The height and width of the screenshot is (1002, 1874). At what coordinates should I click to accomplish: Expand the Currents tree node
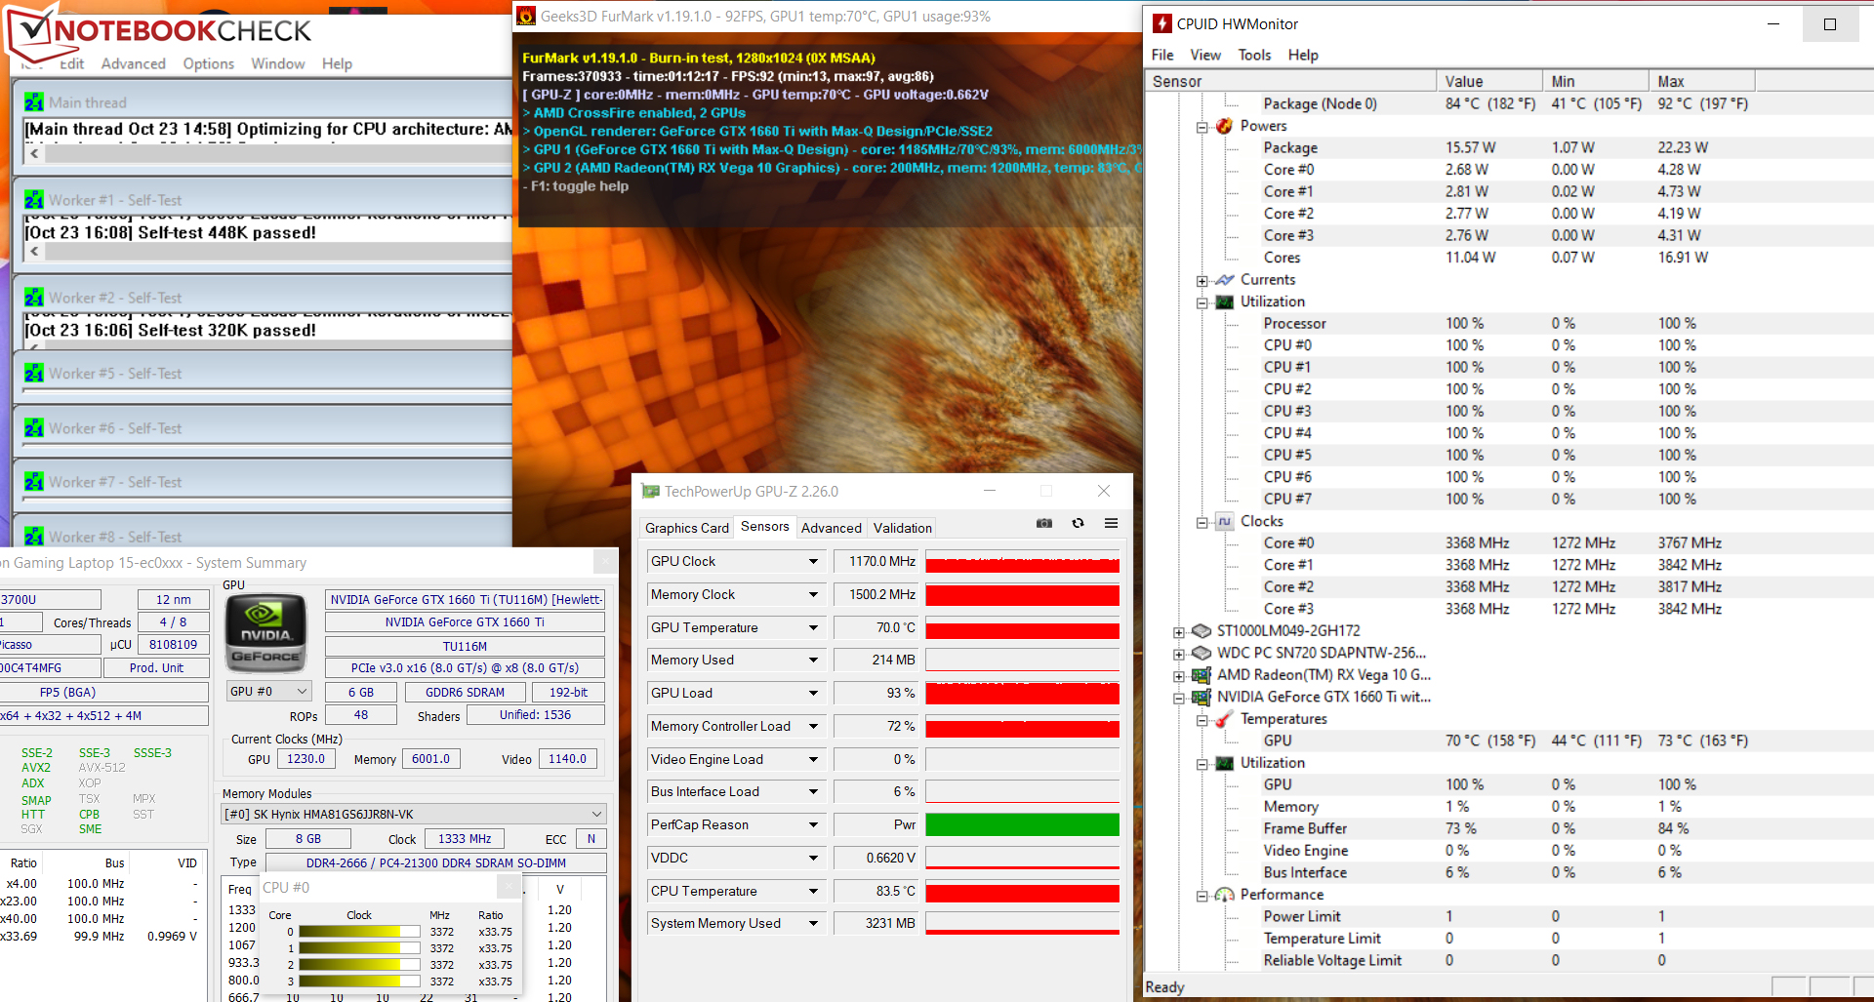[1202, 281]
